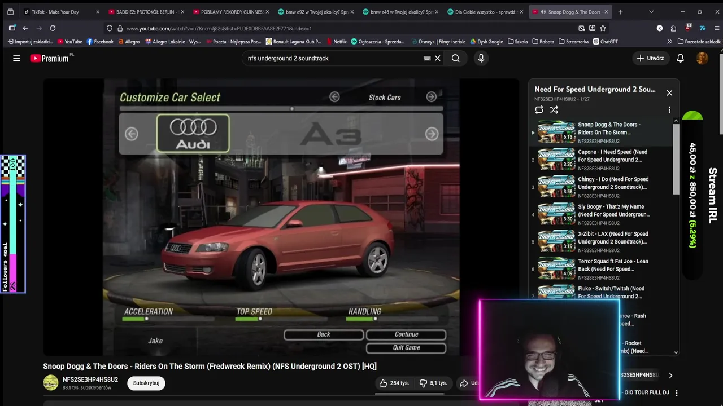Click right arrow beside Stock Cars

click(x=431, y=97)
